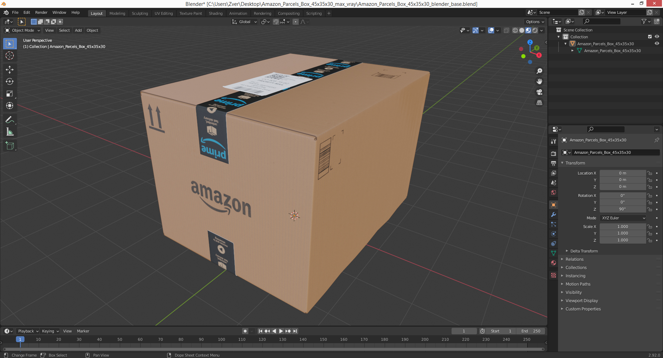Open Output properties printer tab
Image resolution: width=663 pixels, height=358 pixels.
[x=554, y=163]
